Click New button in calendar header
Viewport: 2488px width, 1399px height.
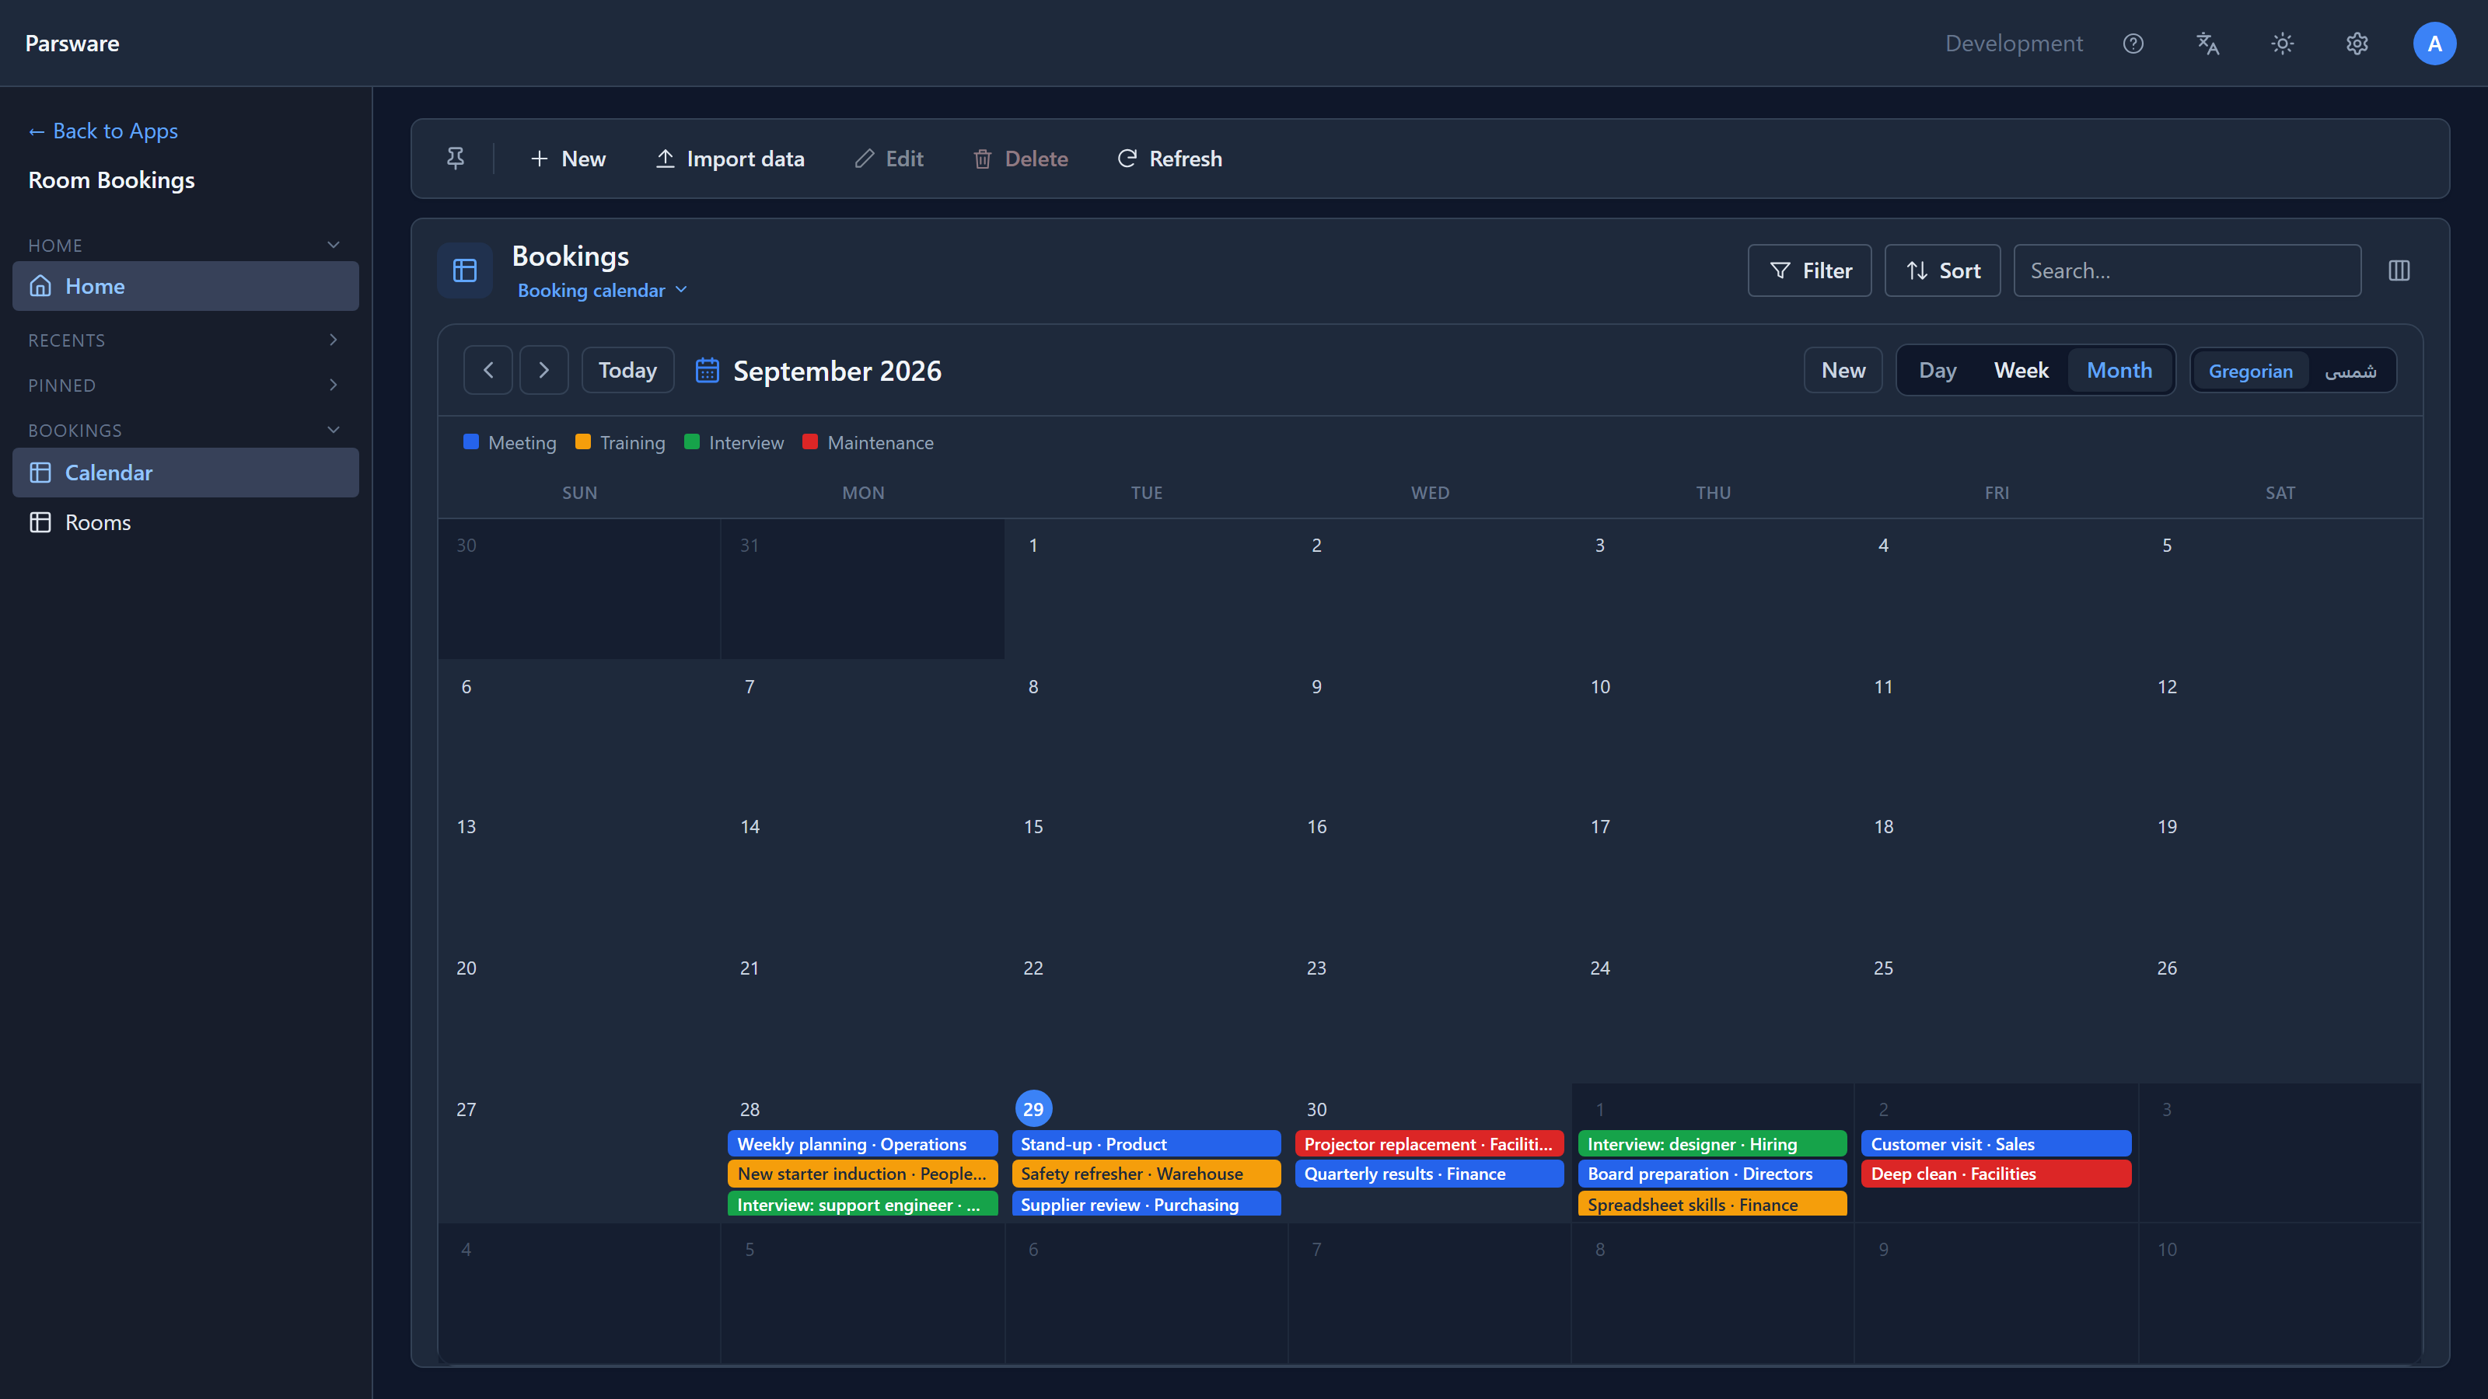coord(1843,370)
